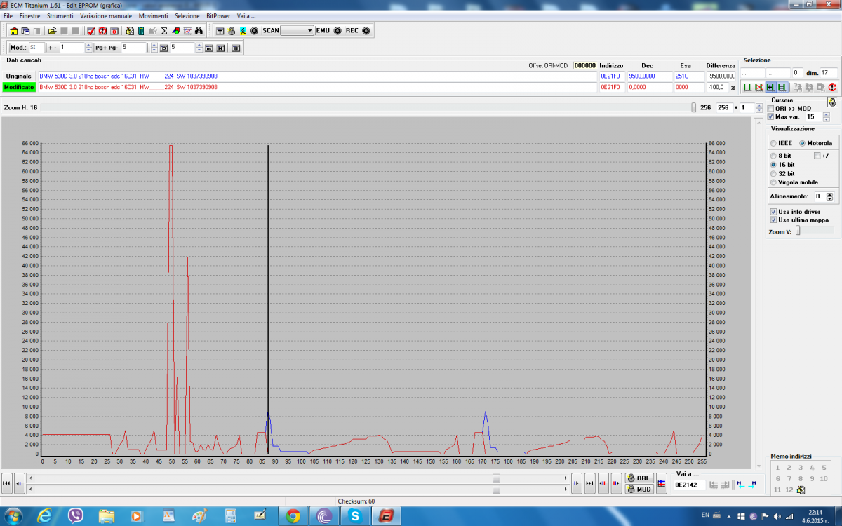The image size is (842, 526).
Task: Click the Mod. label button
Action: [x=18, y=48]
